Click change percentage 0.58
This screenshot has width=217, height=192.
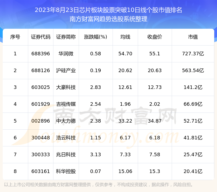tap(95, 54)
